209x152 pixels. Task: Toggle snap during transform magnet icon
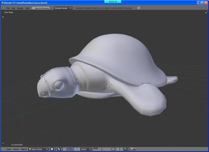(122, 149)
